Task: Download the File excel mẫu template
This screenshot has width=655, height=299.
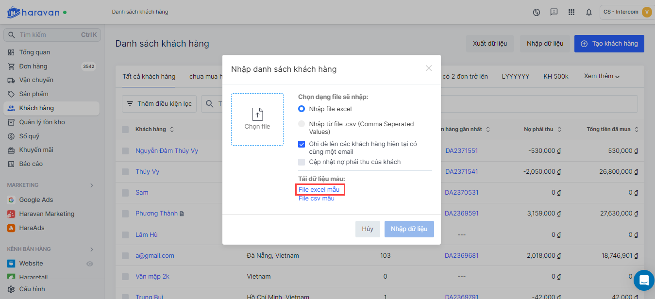Action: point(319,189)
